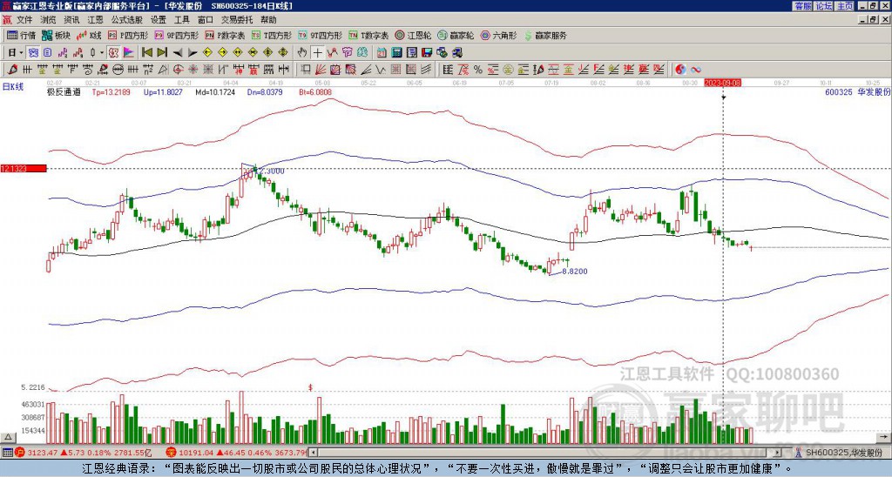Toggle the 权 price adjustment button
Viewport: 892px width, 477px height.
tap(113, 53)
